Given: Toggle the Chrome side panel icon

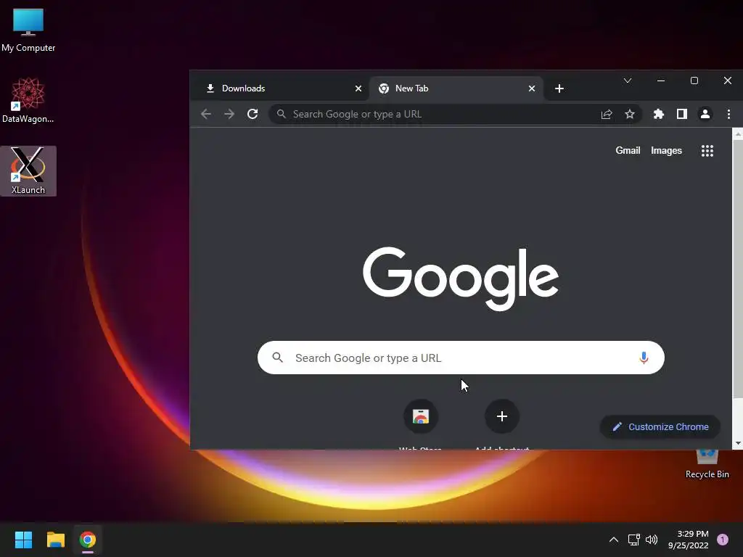Looking at the screenshot, I should [x=682, y=114].
